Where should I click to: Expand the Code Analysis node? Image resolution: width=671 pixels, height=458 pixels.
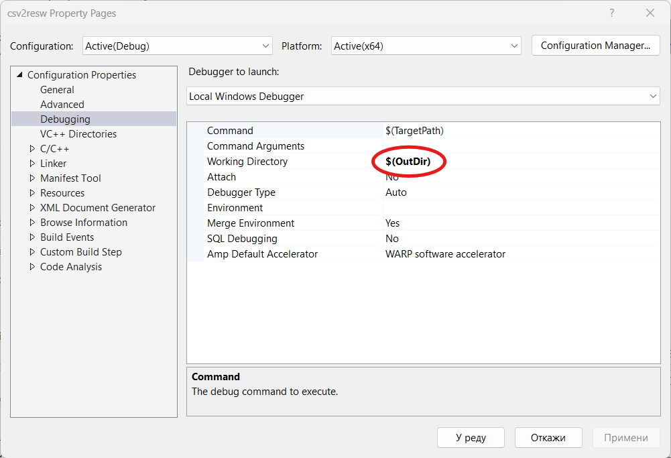click(x=32, y=267)
